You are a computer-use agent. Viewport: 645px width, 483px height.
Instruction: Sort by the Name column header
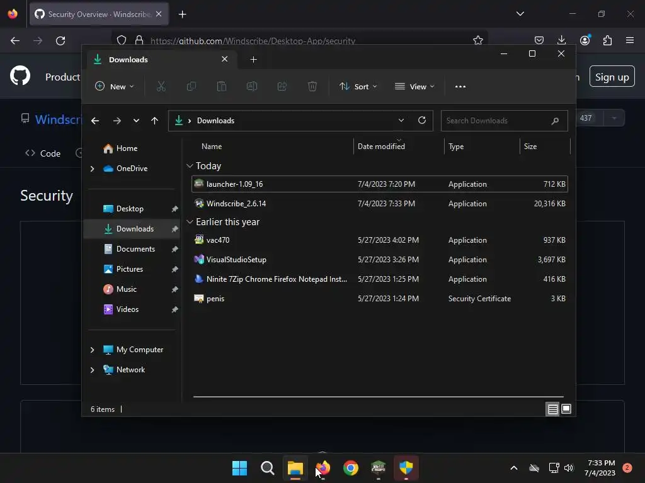pos(212,147)
